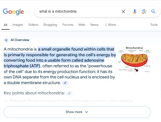This screenshot has width=161, height=122.
Task: Click the AI Overview sparkle icon
Action: [x=6, y=40]
